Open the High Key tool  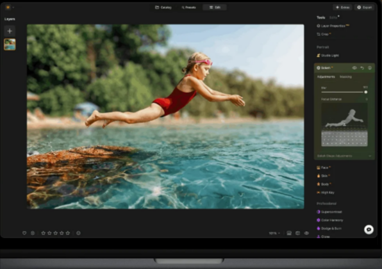tap(326, 193)
